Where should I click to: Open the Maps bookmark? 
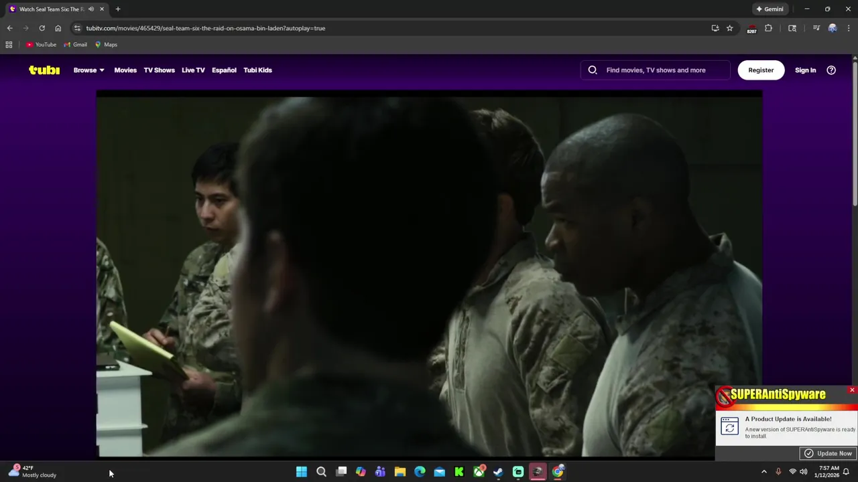(106, 45)
